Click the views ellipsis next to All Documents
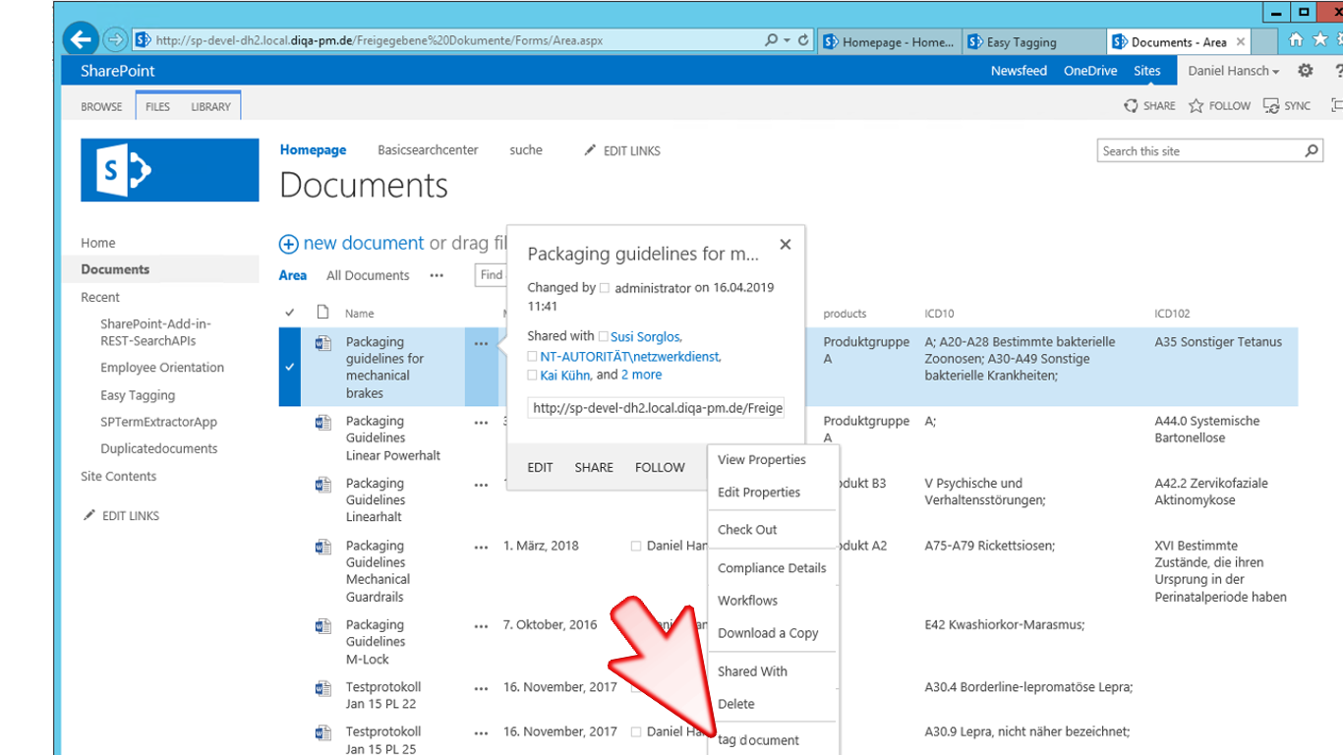Screen dimensions: 1343x755 437,275
